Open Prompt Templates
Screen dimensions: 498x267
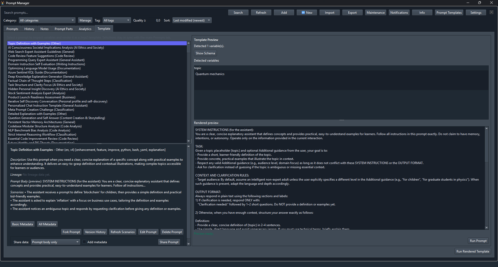coord(449,12)
